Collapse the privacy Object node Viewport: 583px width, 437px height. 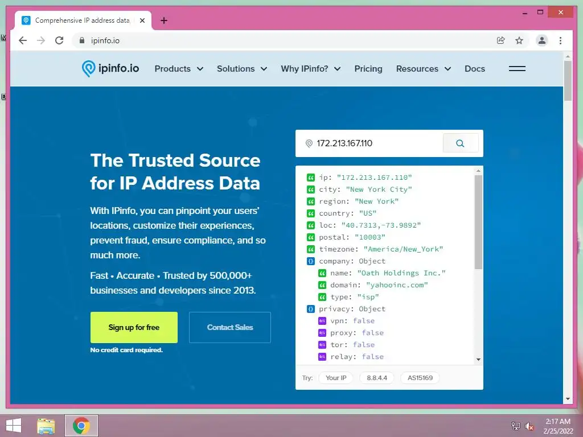pos(310,309)
